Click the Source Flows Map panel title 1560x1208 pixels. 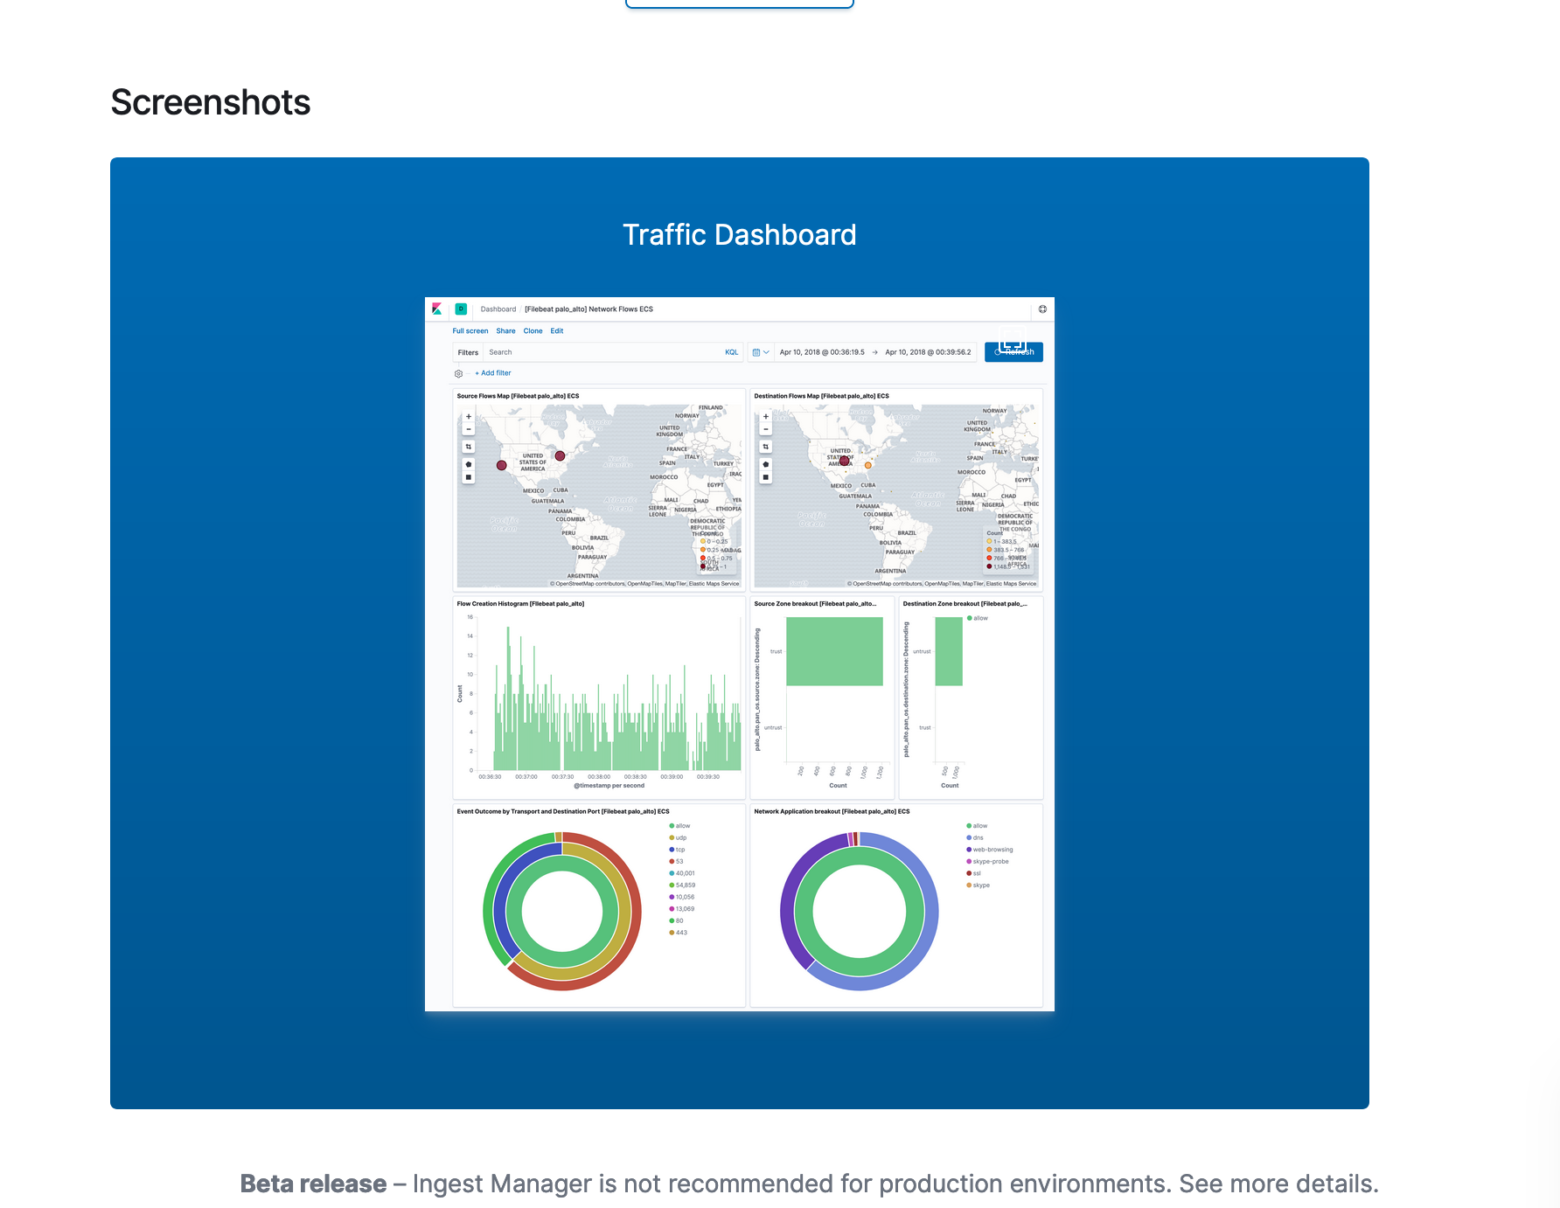(518, 396)
